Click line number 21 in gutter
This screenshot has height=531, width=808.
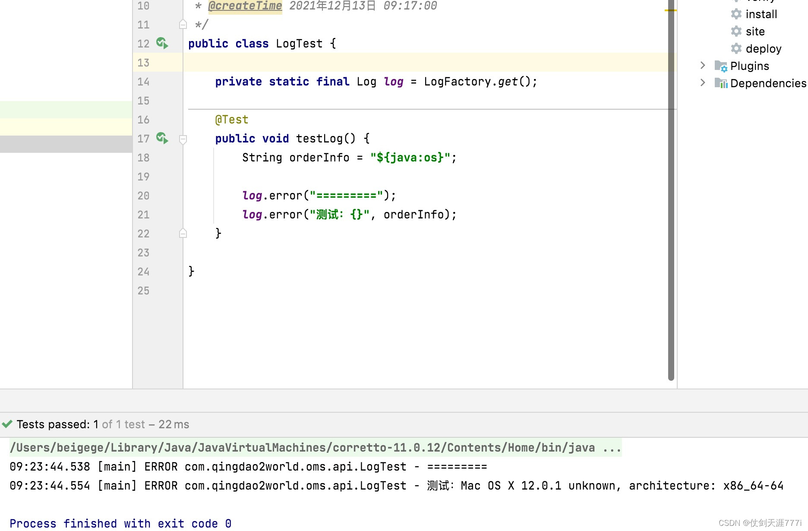(x=143, y=215)
